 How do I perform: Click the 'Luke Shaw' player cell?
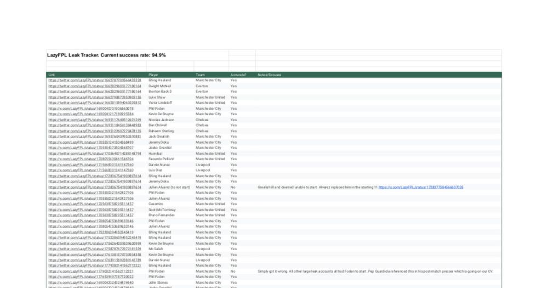157,97
